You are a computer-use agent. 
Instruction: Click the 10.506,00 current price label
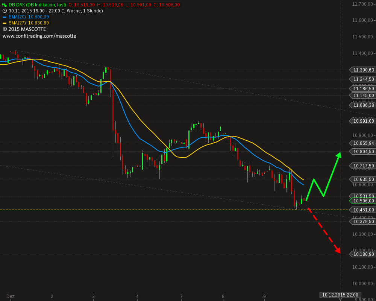pos(362,201)
